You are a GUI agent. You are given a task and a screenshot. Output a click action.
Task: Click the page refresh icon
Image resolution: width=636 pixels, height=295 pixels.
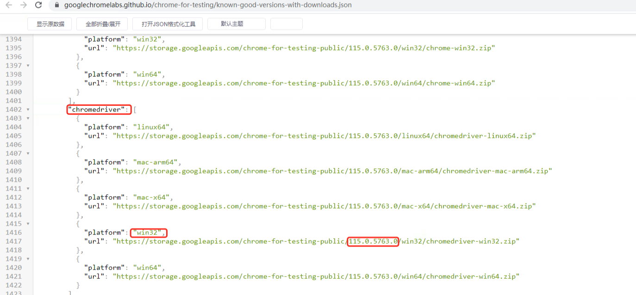pyautogui.click(x=39, y=6)
